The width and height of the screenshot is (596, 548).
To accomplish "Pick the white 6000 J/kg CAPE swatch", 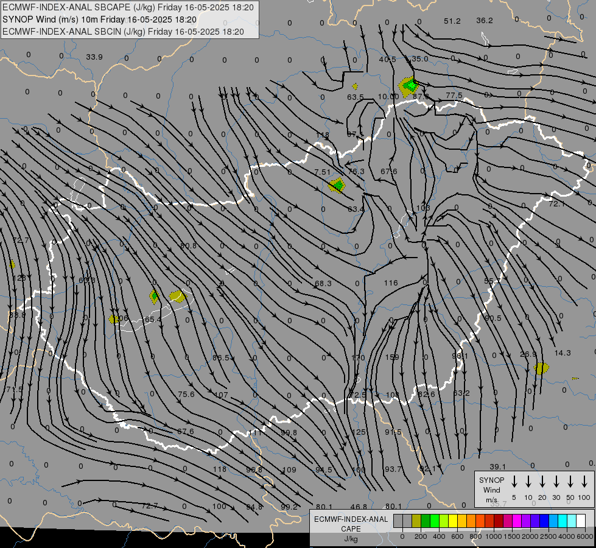I will click(x=580, y=521).
